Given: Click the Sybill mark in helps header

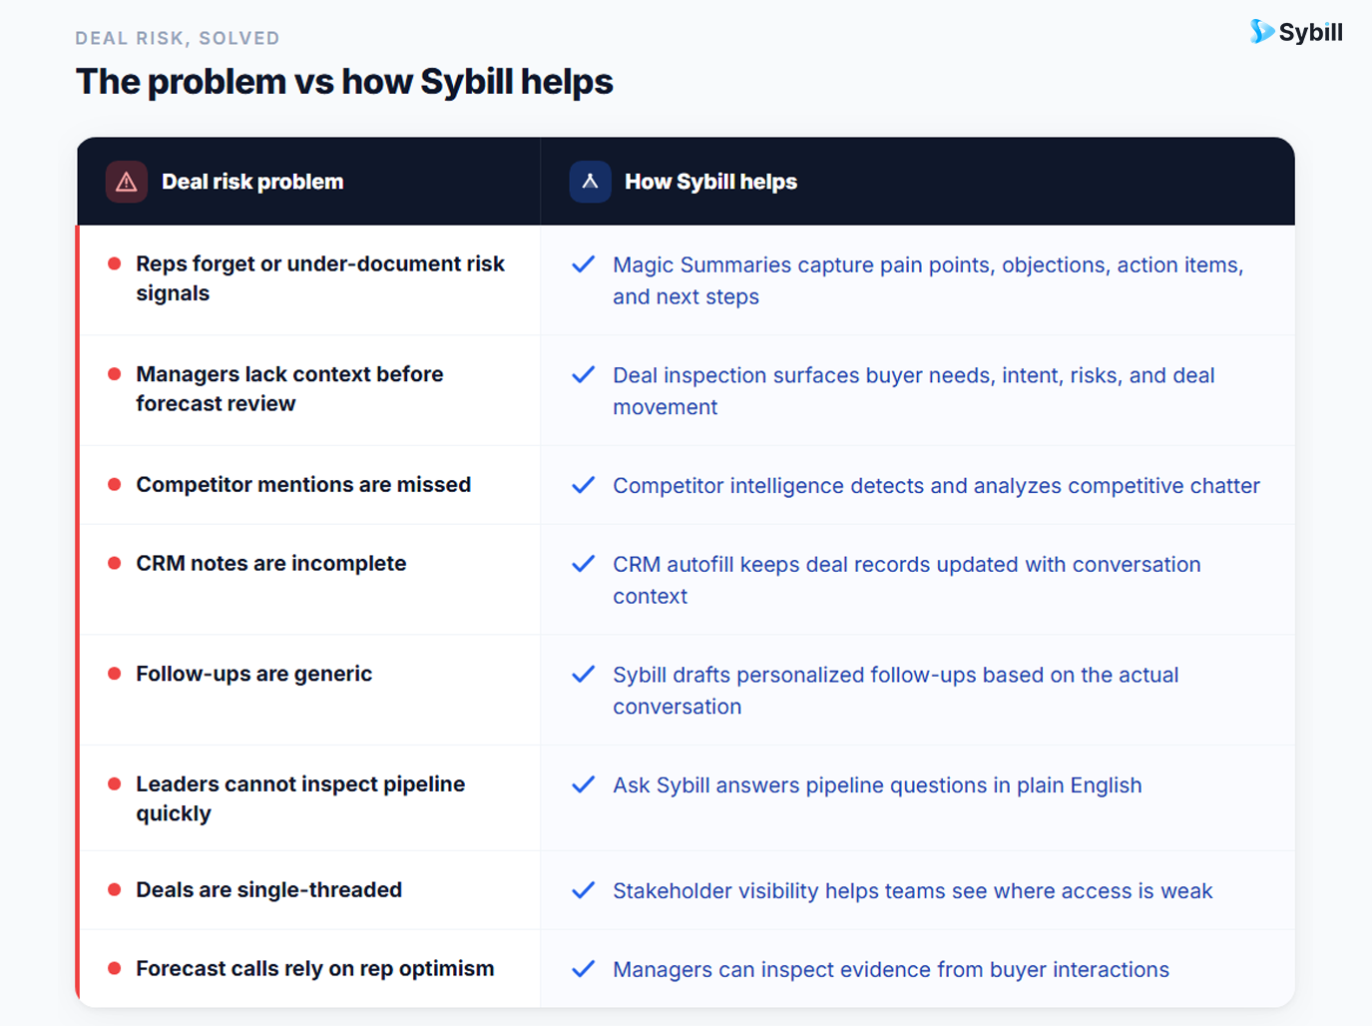Looking at the screenshot, I should tap(590, 182).
